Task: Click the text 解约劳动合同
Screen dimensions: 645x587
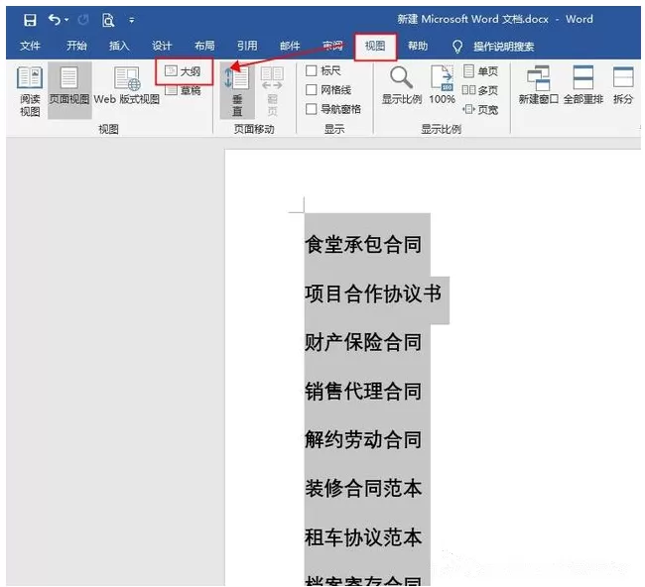Action: (x=363, y=439)
